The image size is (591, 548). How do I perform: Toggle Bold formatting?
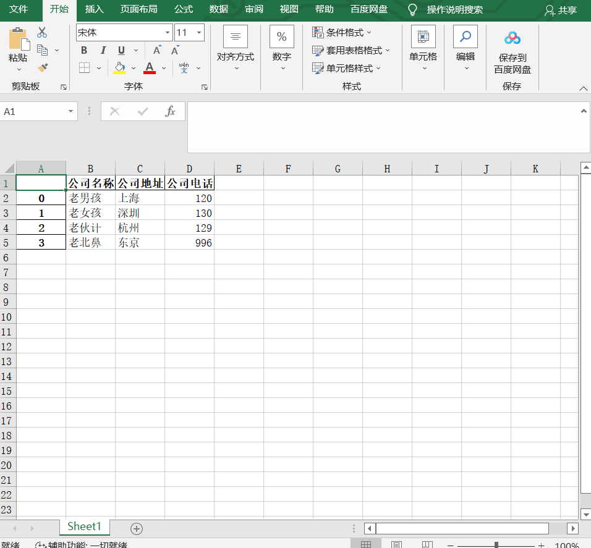pyautogui.click(x=84, y=50)
